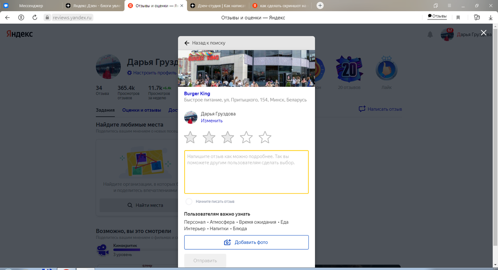Click the Яндекс logo
Viewport: 498px width, 270px height.
tap(20, 34)
